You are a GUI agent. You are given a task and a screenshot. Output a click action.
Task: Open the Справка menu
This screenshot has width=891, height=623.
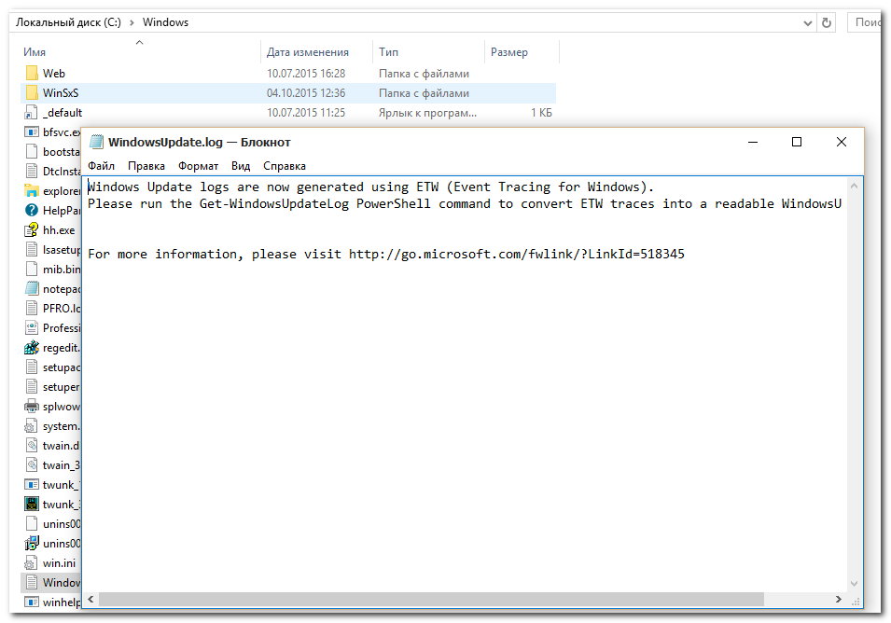[x=285, y=166]
